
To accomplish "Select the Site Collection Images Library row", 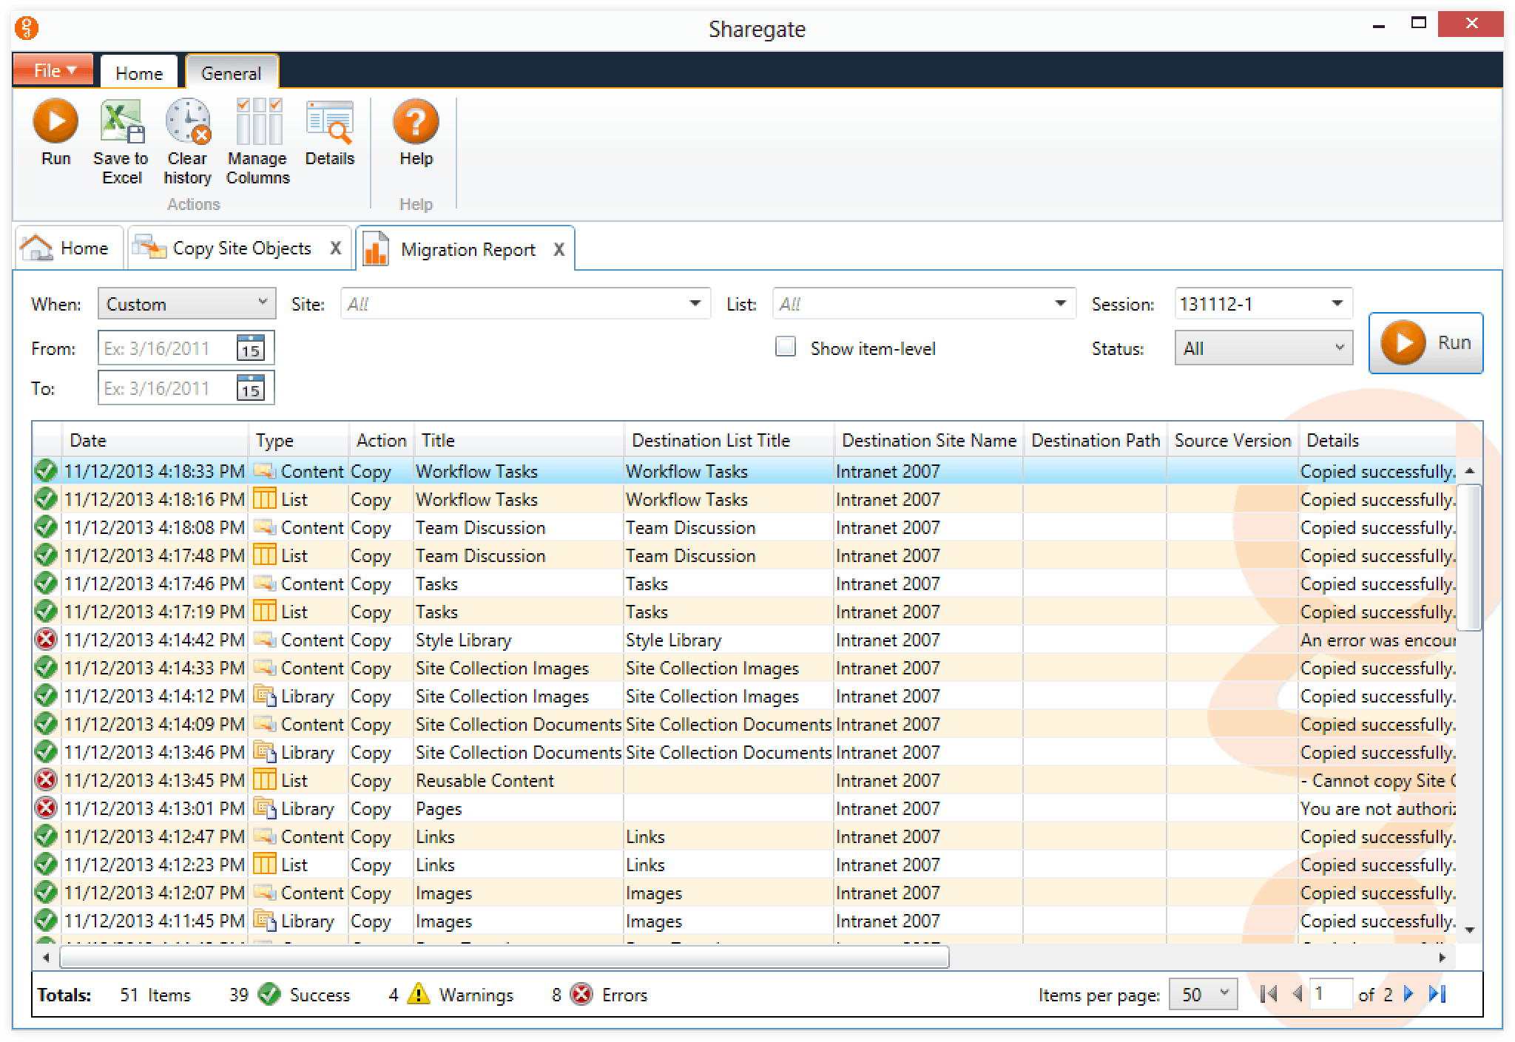I will tap(744, 696).
